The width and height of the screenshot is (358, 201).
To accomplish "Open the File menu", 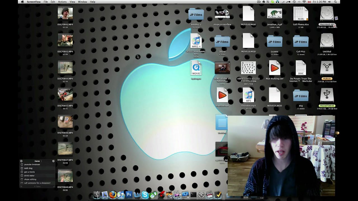I will pos(46,2).
